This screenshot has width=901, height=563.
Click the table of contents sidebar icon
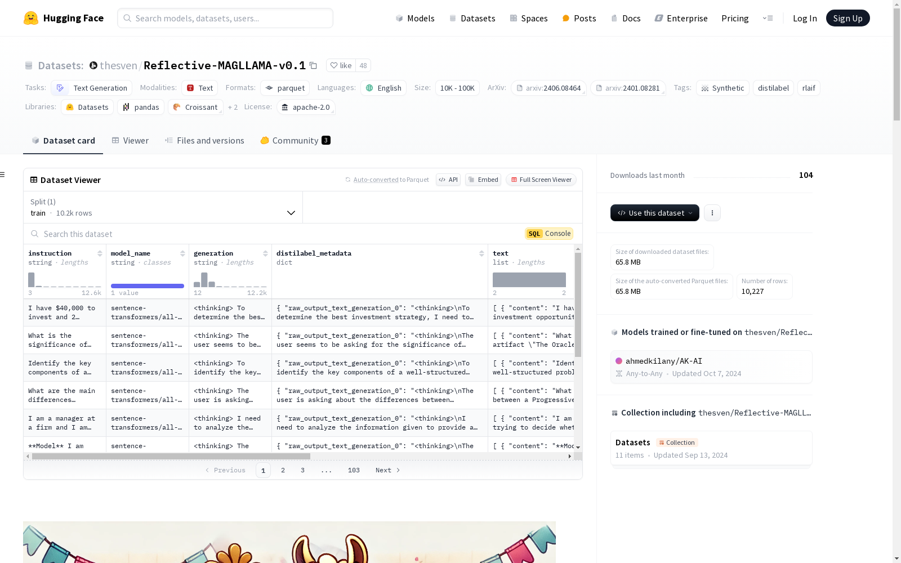pos(3,175)
